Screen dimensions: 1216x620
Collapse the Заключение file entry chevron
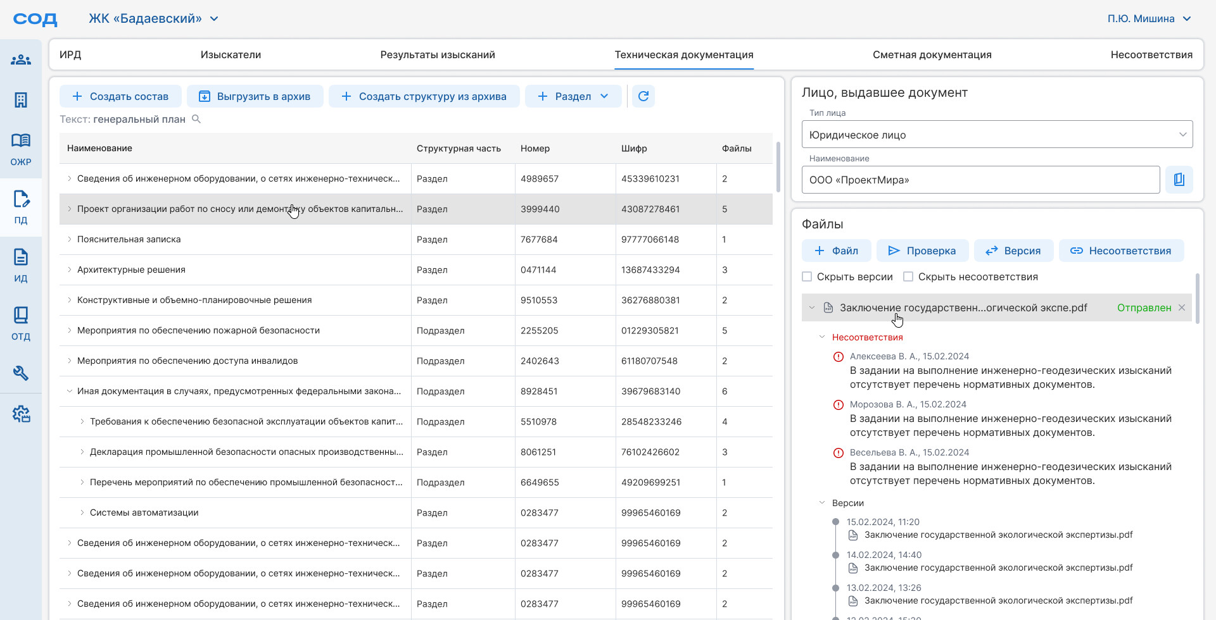tap(812, 307)
